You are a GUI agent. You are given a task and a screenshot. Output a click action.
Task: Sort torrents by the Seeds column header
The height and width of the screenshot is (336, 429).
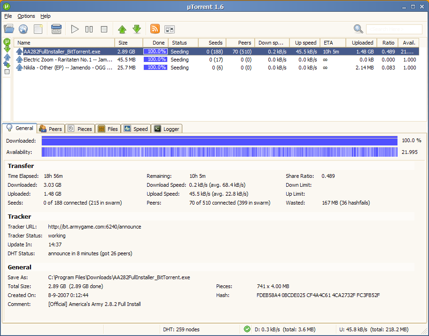pyautogui.click(x=212, y=43)
